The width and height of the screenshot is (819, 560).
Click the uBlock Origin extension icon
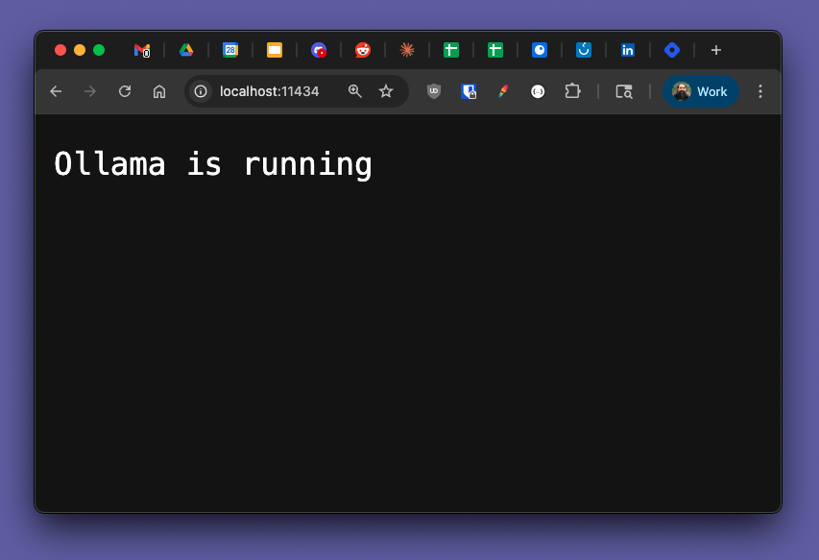coord(434,91)
